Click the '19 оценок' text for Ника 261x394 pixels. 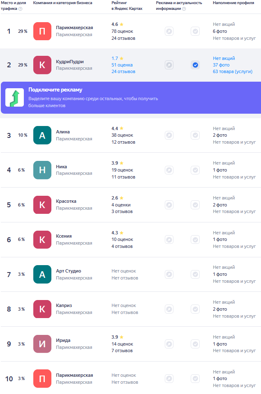click(122, 170)
